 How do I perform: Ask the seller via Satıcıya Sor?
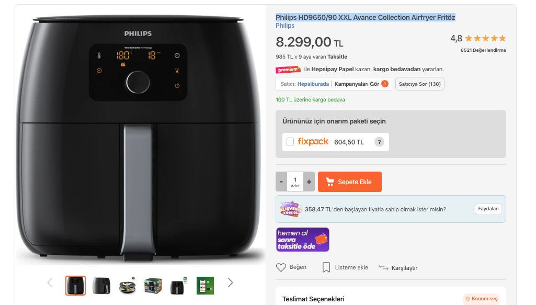[x=419, y=84]
